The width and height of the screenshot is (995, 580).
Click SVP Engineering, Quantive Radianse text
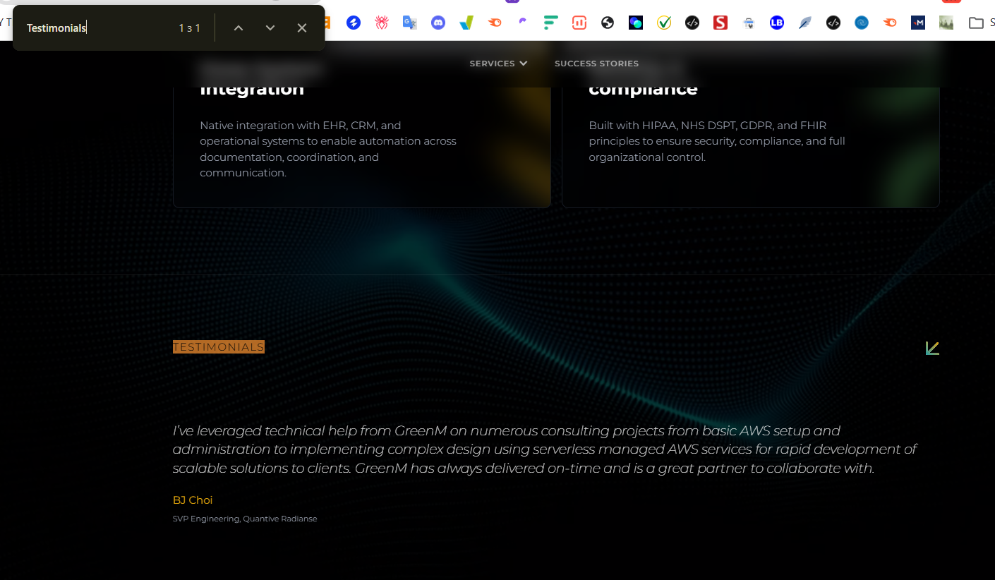click(245, 519)
